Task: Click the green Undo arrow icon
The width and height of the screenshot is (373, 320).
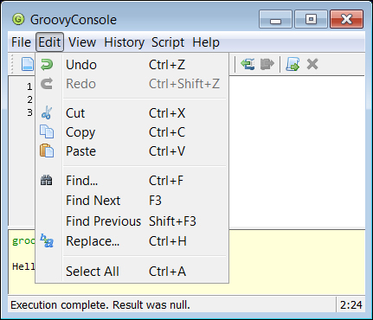Action: pos(47,65)
